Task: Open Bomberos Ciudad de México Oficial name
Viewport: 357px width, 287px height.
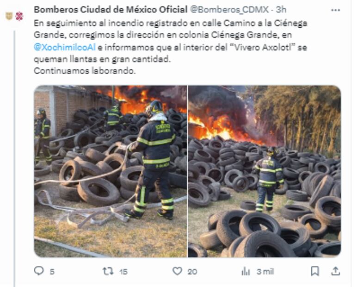Action: point(111,10)
